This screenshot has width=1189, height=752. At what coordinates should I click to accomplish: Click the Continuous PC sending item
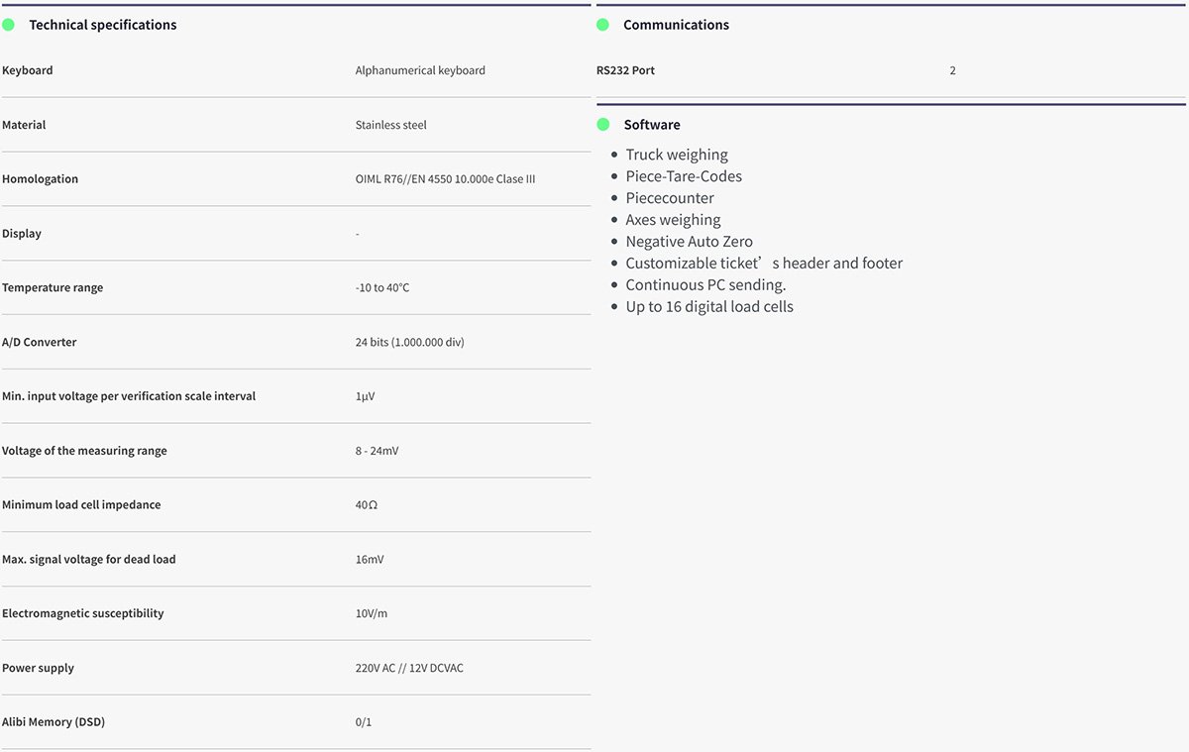pyautogui.click(x=705, y=285)
